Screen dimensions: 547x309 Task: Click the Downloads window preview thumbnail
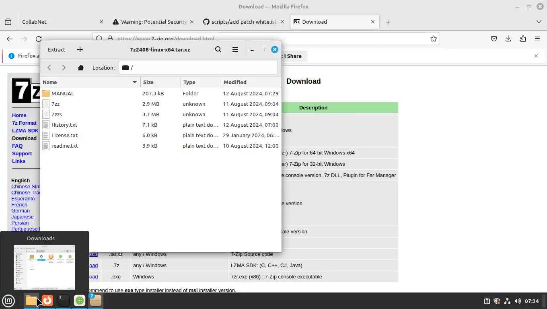tap(44, 267)
